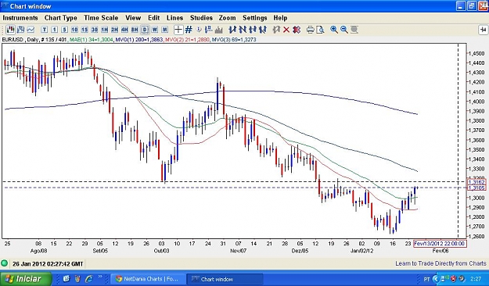The width and height of the screenshot is (489, 286).
Task: Select the line chart type icon
Action: click(x=31, y=30)
